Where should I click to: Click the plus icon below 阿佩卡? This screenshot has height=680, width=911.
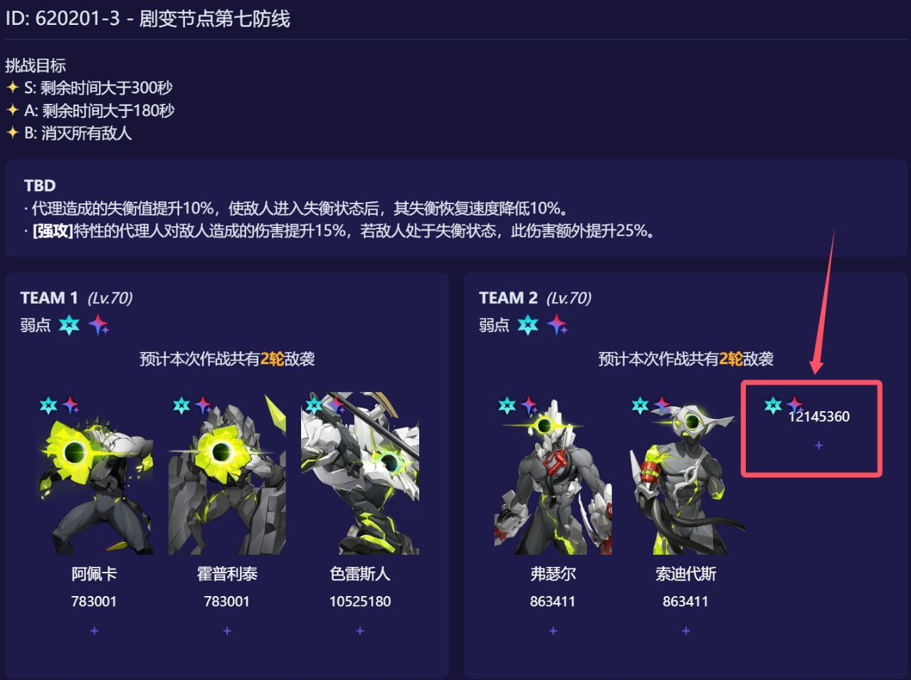point(94,631)
